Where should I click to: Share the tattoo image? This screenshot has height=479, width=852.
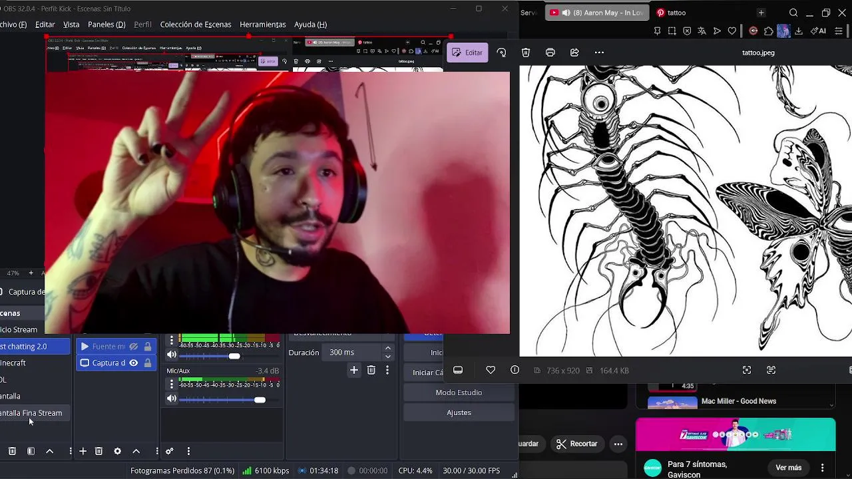pos(574,53)
